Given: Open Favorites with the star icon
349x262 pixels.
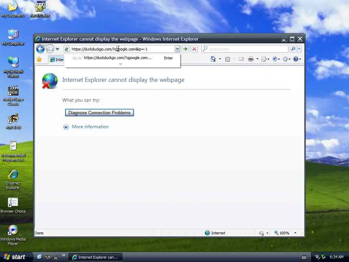Looking at the screenshot, I should (39, 59).
